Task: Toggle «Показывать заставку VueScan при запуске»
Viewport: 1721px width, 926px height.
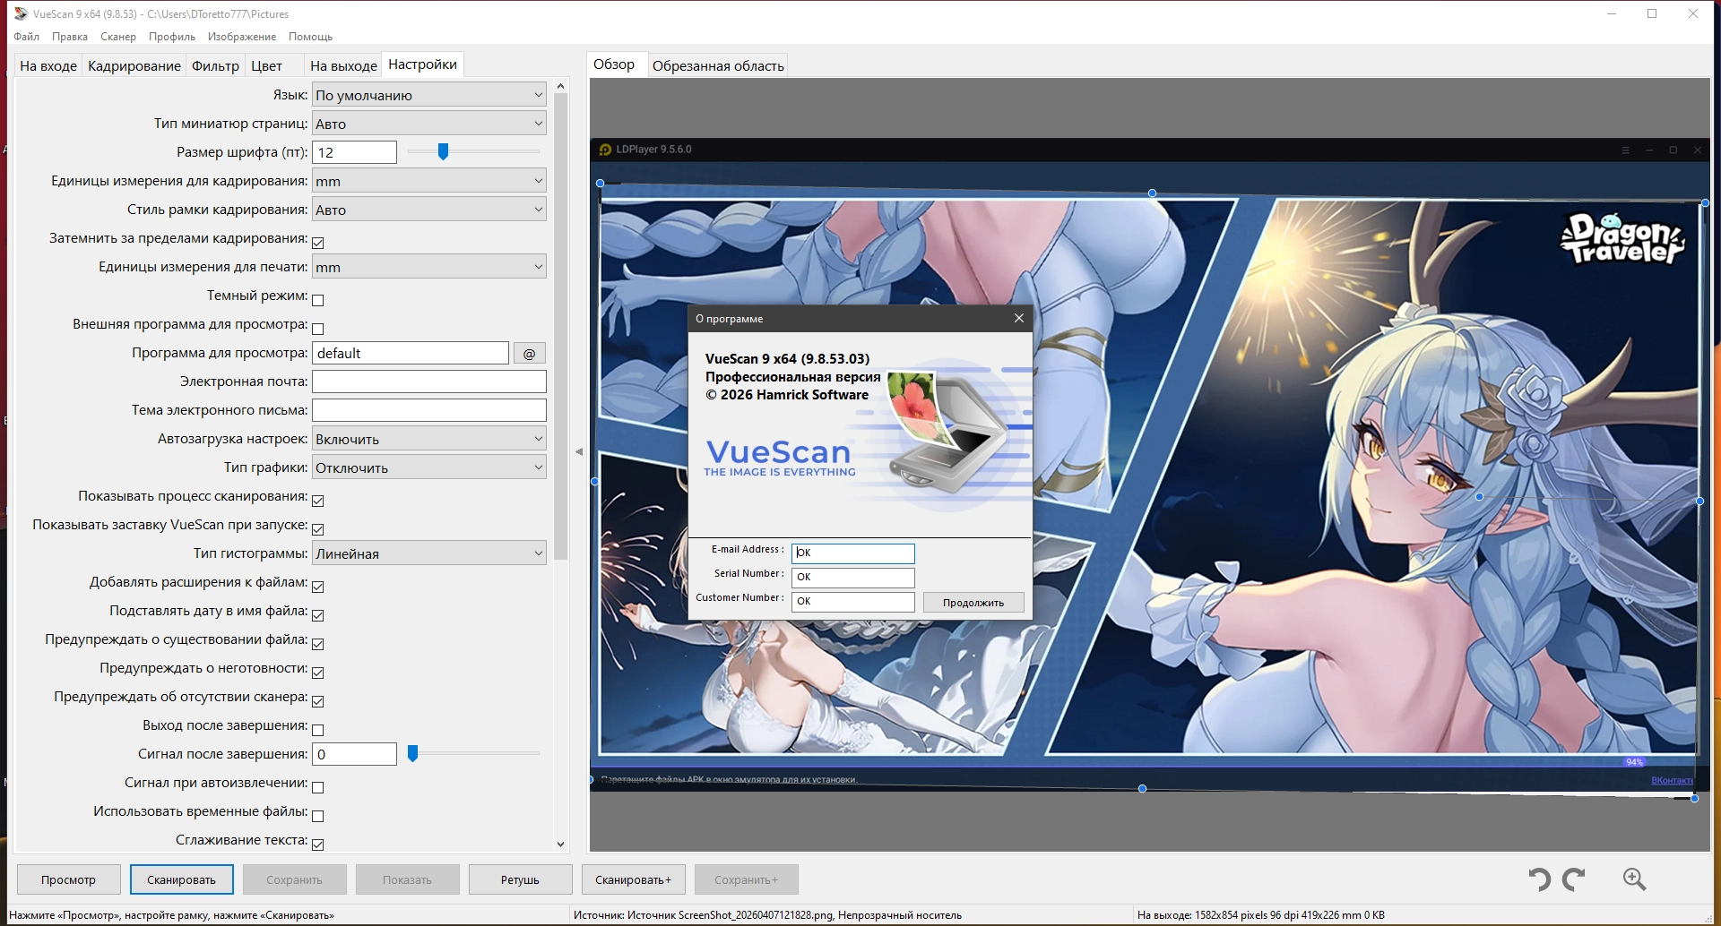Action: pos(318,529)
